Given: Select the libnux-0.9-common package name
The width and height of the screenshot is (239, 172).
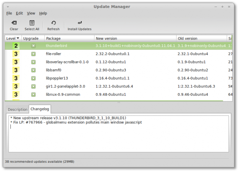Looking at the screenshot, I should (63, 95).
